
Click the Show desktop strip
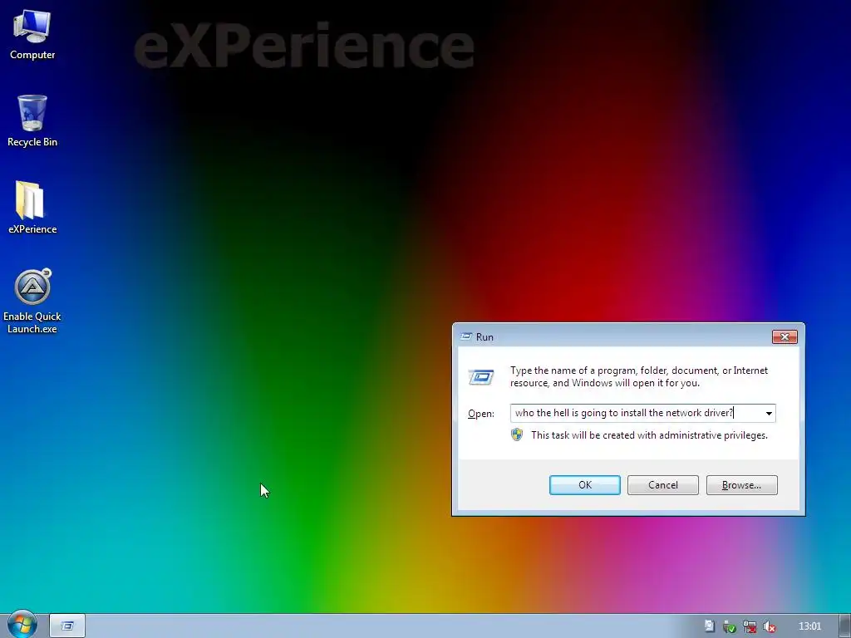[845, 626]
